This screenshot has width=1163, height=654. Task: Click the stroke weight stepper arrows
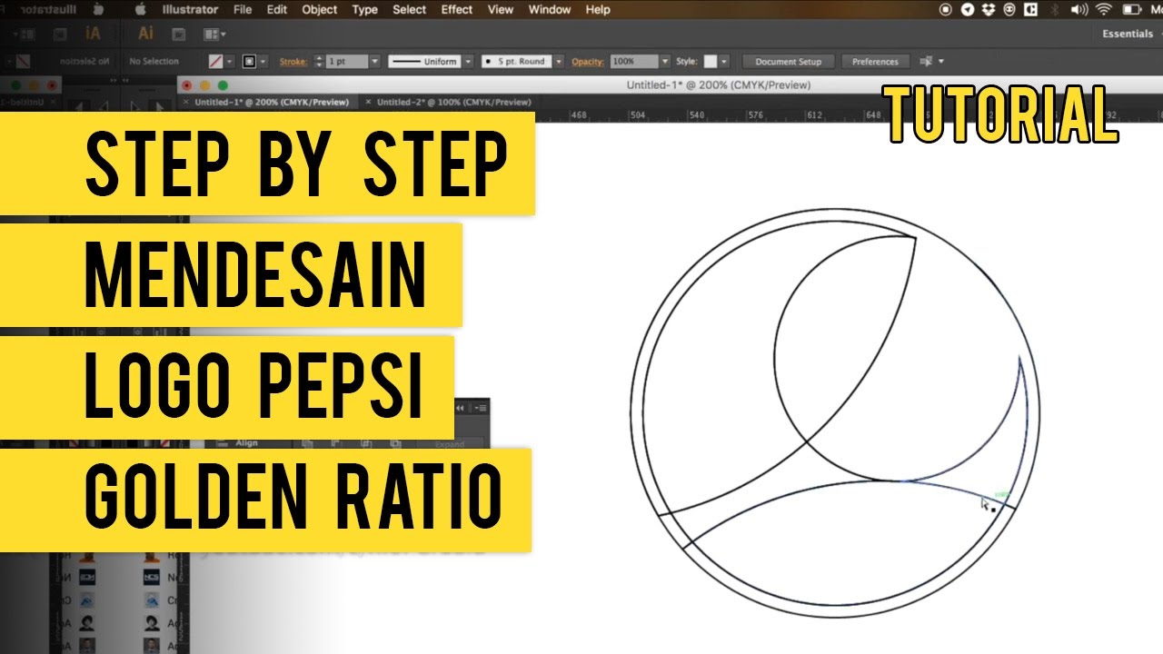319,62
